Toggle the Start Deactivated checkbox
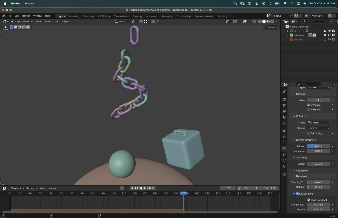338x218 pixels. (309, 200)
